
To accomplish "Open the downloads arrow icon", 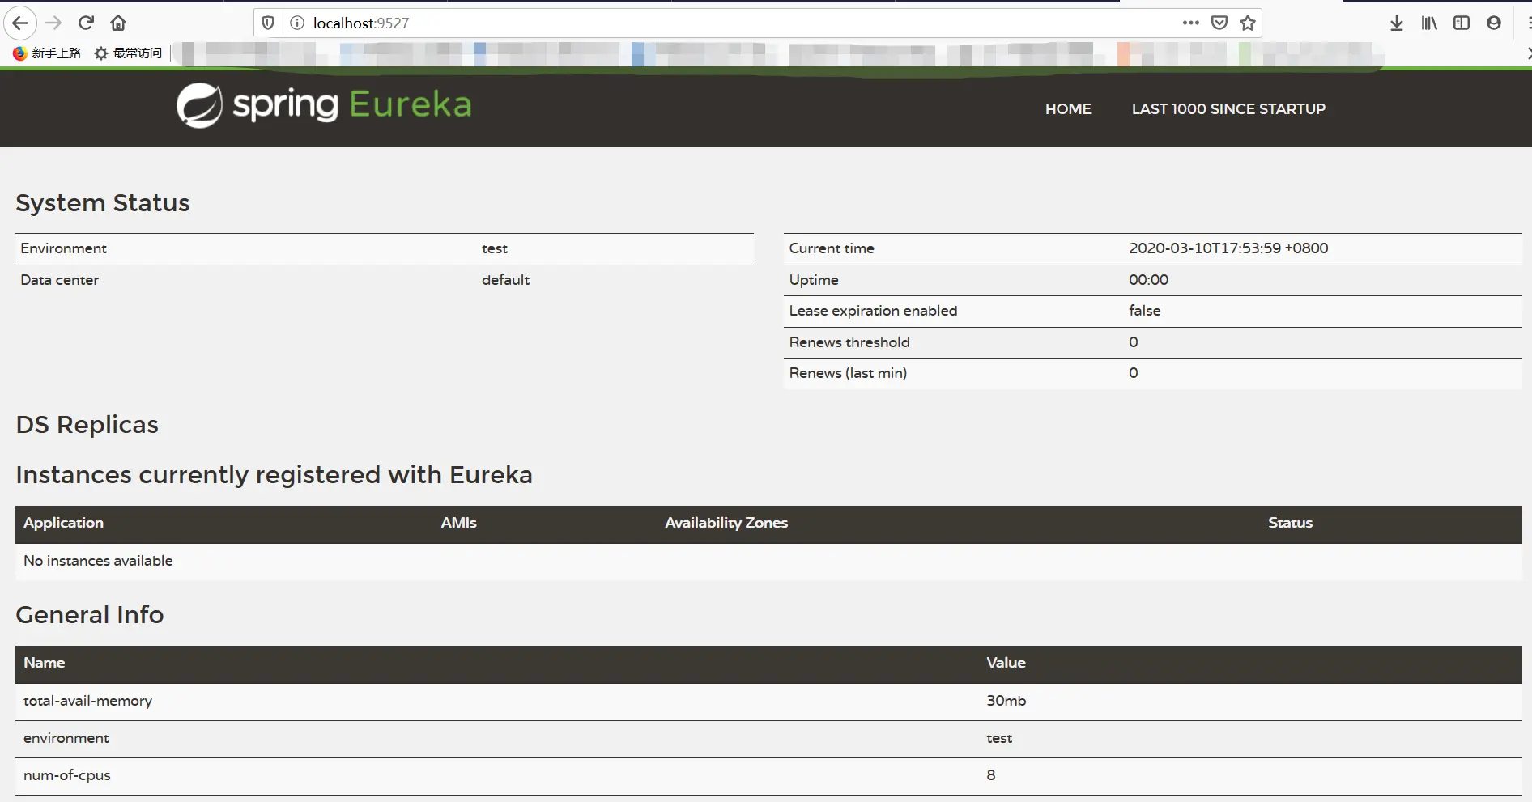I will tap(1397, 23).
